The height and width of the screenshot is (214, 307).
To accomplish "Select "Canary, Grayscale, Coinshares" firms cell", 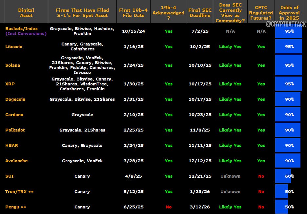I will pyautogui.click(x=82, y=46).
